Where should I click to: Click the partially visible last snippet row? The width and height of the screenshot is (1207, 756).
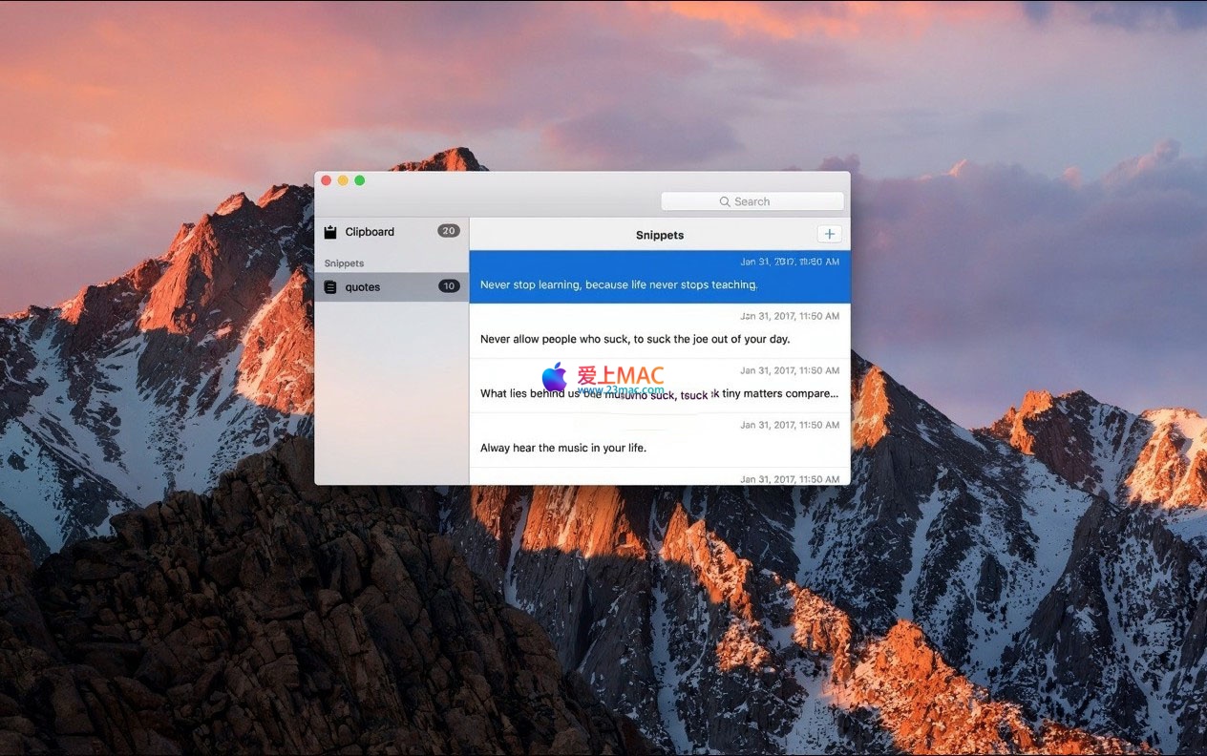point(659,477)
